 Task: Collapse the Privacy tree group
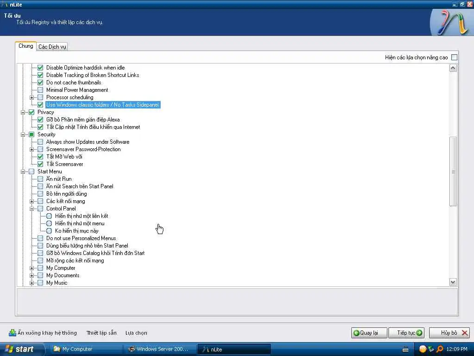(x=23, y=112)
